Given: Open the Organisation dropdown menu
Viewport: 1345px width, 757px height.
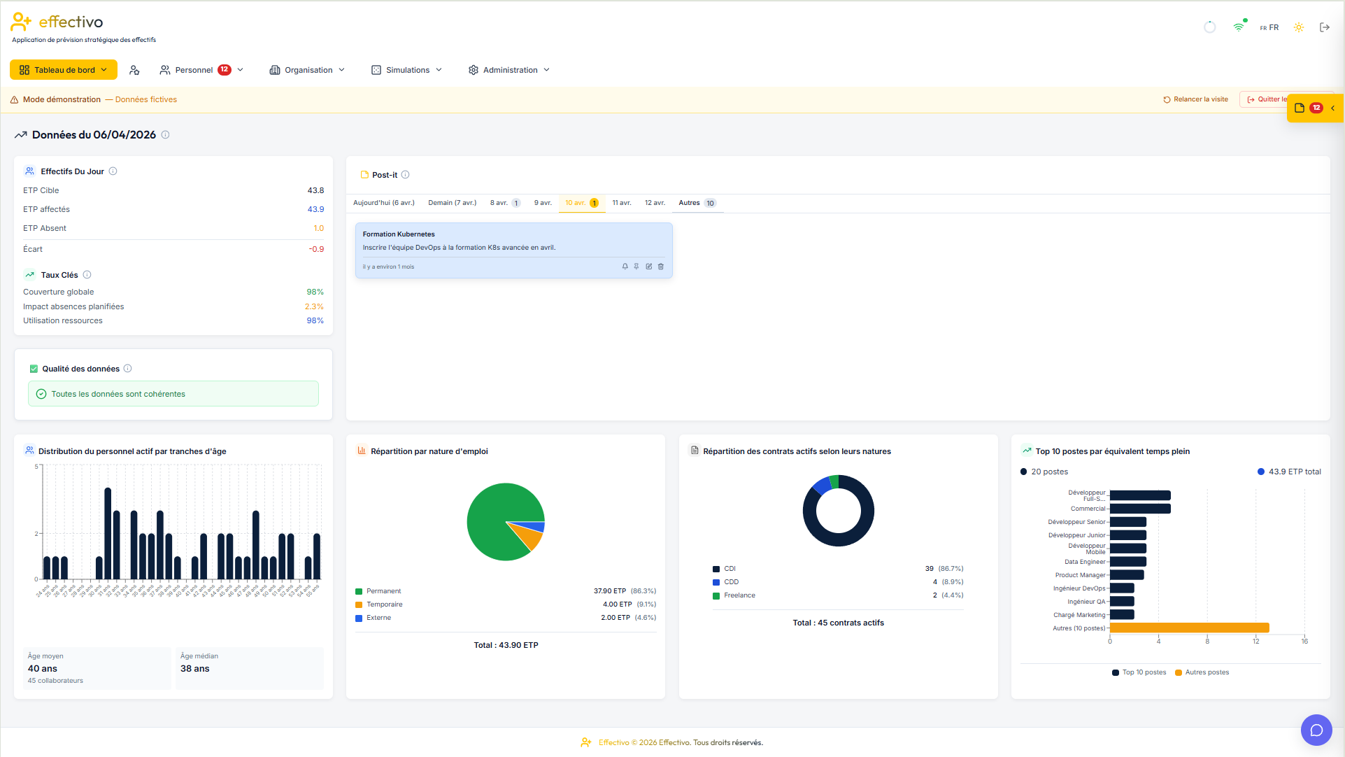Looking at the screenshot, I should (x=307, y=70).
